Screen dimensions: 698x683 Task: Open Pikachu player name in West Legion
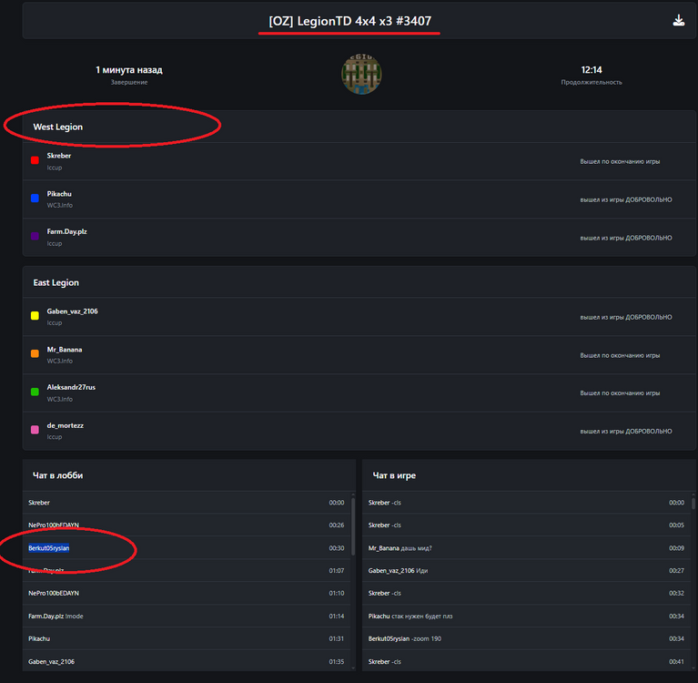[x=59, y=194]
